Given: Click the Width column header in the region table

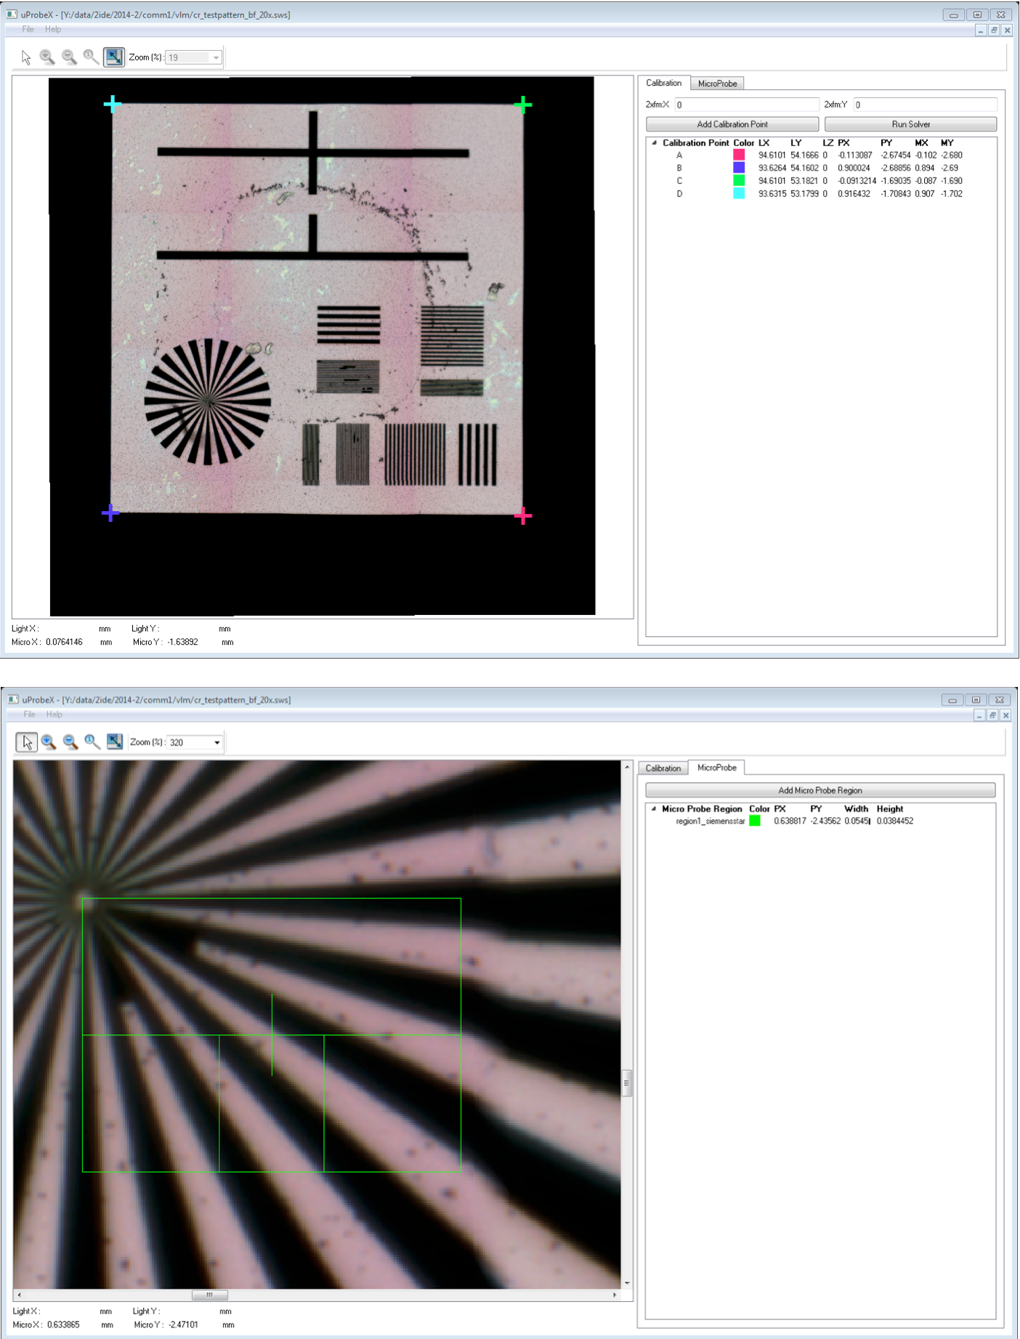Looking at the screenshot, I should pos(856,809).
